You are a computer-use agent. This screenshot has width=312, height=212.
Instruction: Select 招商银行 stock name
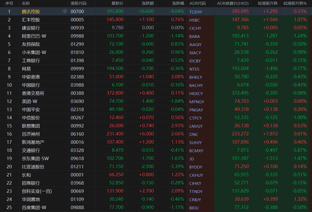(x=31, y=183)
